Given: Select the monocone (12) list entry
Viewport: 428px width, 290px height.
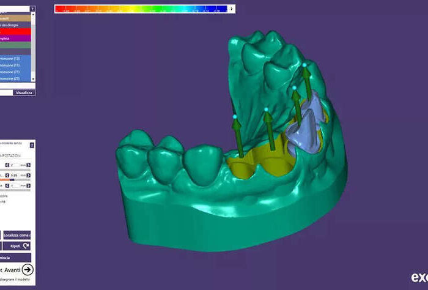Looking at the screenshot, I should pyautogui.click(x=12, y=58).
